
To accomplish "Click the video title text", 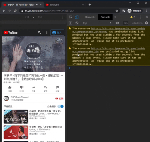I will click(32, 77).
